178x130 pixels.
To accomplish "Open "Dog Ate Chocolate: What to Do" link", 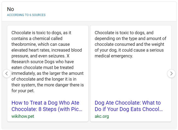I will click(129, 106).
